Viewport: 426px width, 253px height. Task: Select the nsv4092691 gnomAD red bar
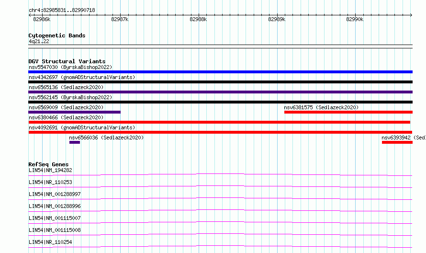220,132
